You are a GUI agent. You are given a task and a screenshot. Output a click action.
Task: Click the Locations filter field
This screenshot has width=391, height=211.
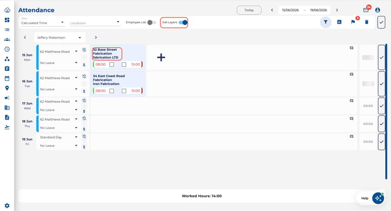(95, 23)
